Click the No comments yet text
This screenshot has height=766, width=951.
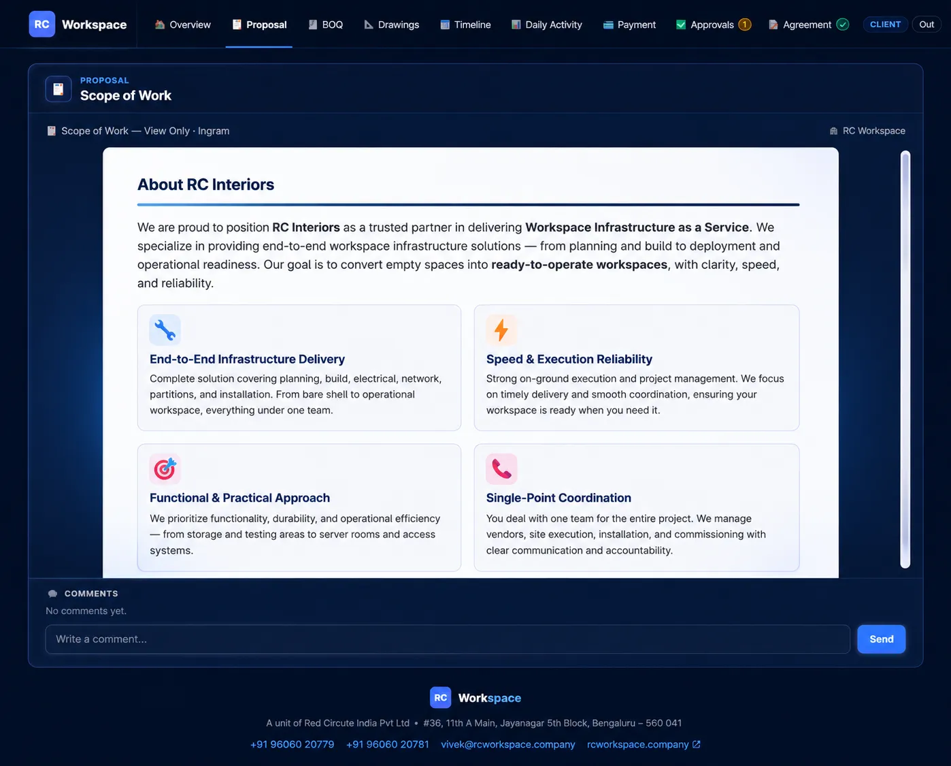pos(86,611)
